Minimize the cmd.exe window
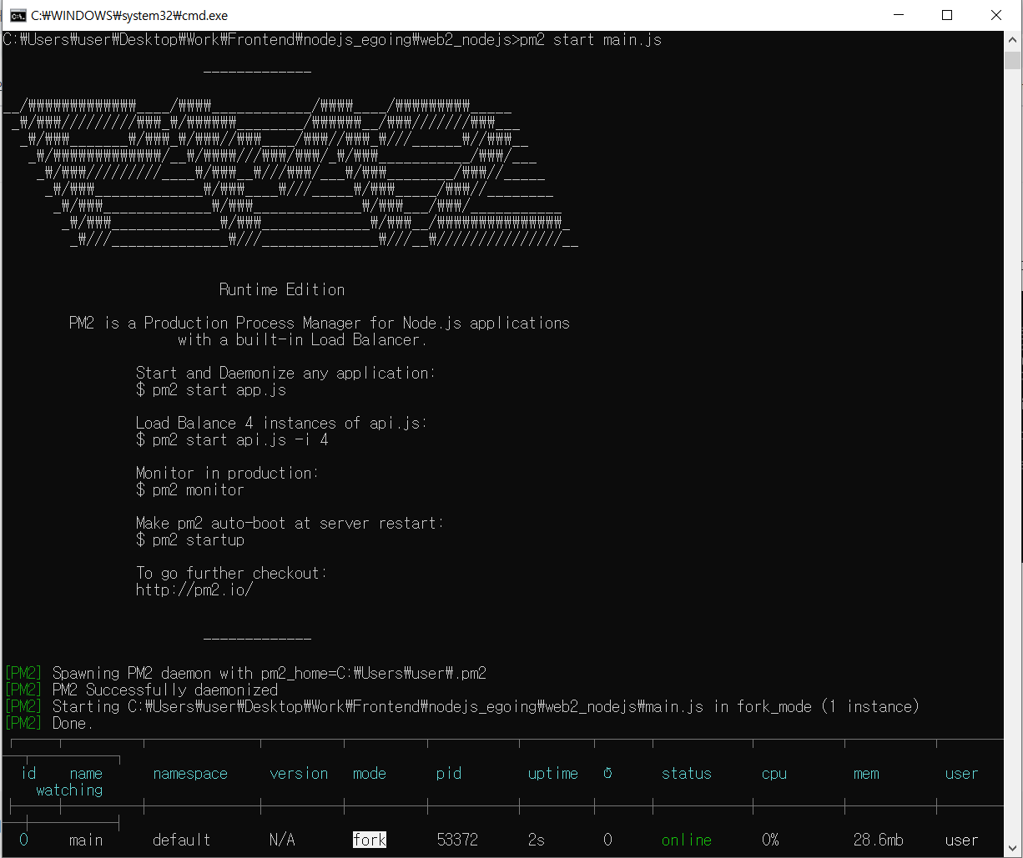1023x858 pixels. pos(898,15)
